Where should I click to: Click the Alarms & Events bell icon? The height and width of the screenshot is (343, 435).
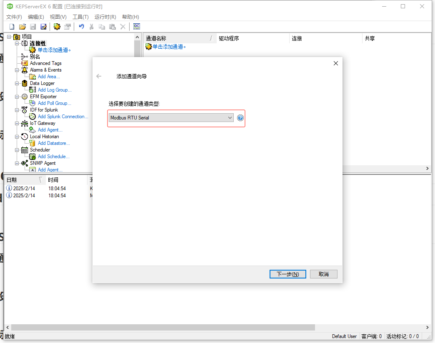tap(25, 70)
